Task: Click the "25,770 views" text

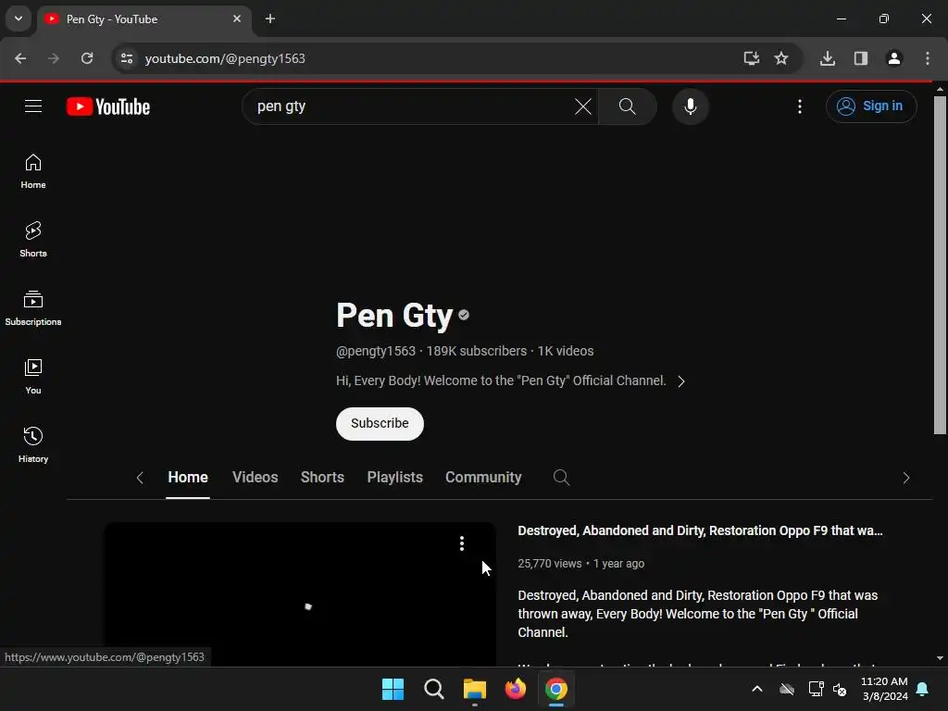Action: (x=550, y=564)
